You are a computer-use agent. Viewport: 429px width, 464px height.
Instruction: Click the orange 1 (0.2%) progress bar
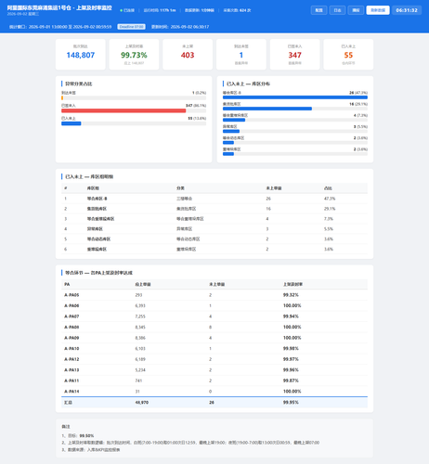62,98
